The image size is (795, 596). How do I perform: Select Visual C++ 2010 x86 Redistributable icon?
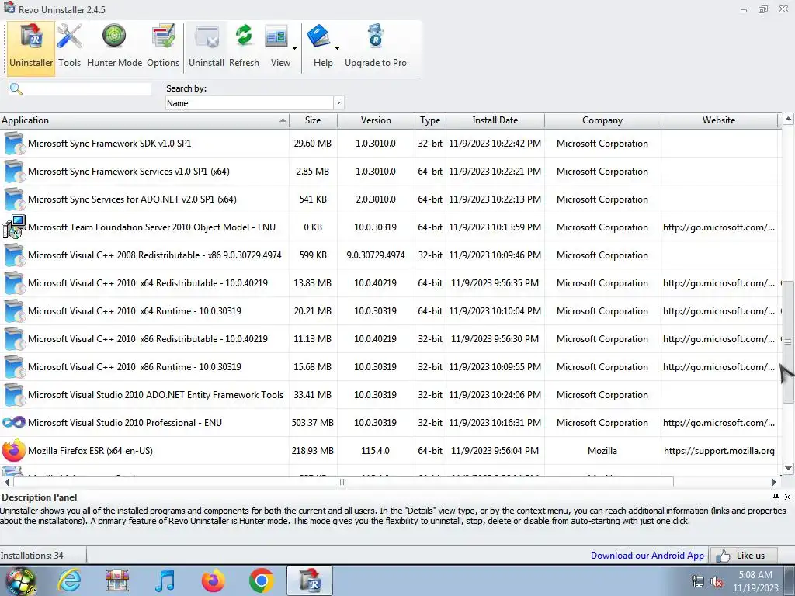(x=14, y=338)
